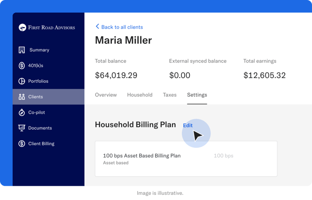Click the Asset based subtitle text
The height and width of the screenshot is (200, 312).
[116, 163]
